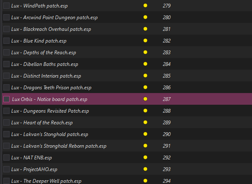
Task: Click yellow flag dot in NAT ENB row
Action: click(x=145, y=157)
